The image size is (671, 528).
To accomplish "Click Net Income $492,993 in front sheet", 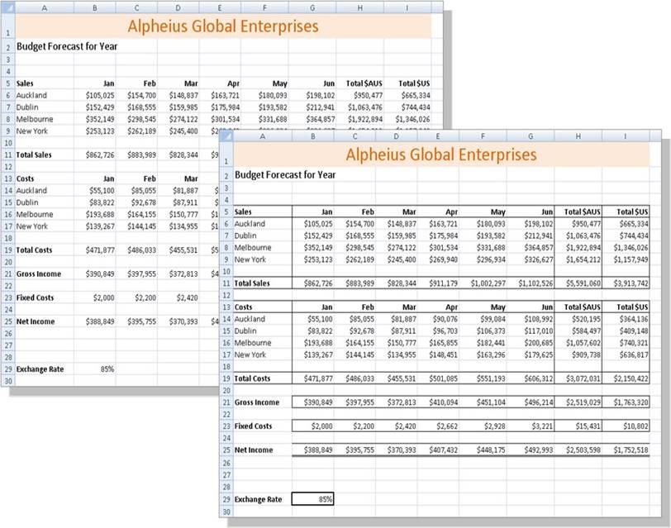I will coord(531,450).
